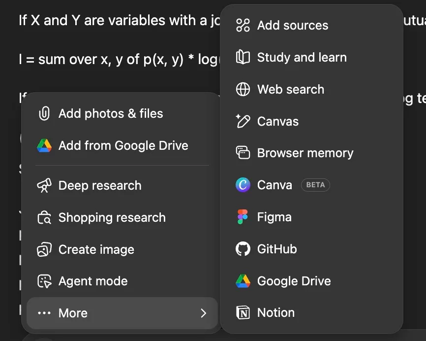Image resolution: width=426 pixels, height=341 pixels.
Task: Select the Deep research telescope icon
Action: pyautogui.click(x=45, y=185)
